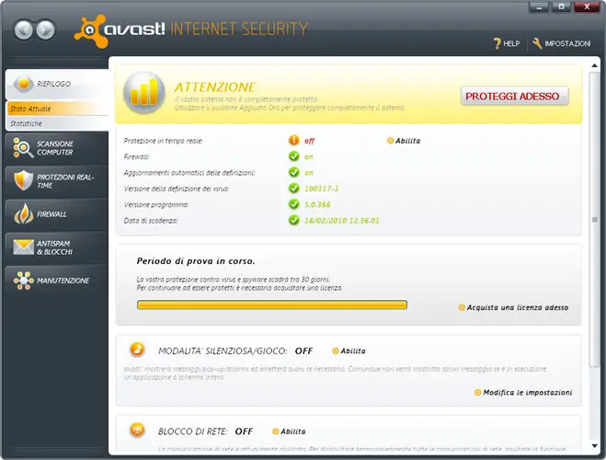
Task: Click Abilita for Blocco di Rete
Action: tap(289, 431)
